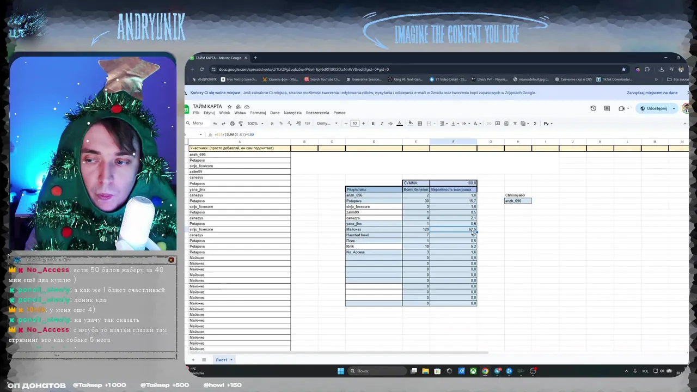This screenshot has height=392, width=697.
Task: Create a filter with funnel icon
Action: [515, 124]
